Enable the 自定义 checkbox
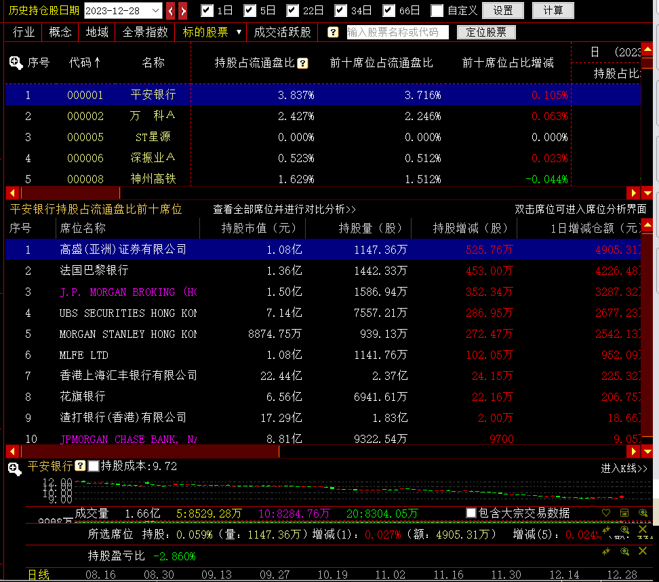Image resolution: width=659 pixels, height=582 pixels. [x=437, y=11]
